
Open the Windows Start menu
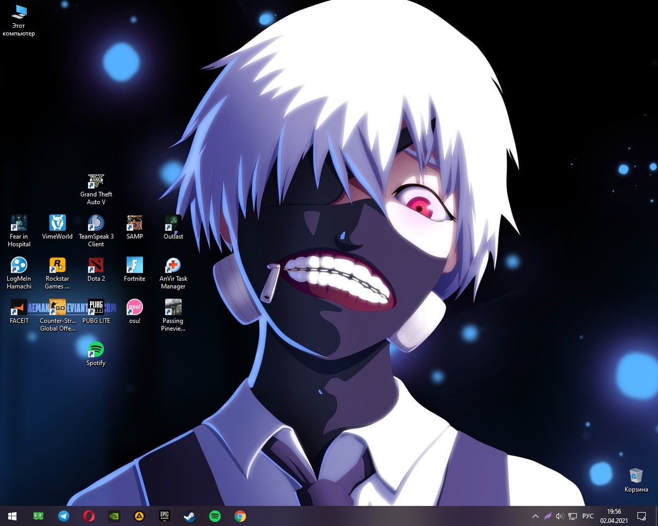click(12, 516)
